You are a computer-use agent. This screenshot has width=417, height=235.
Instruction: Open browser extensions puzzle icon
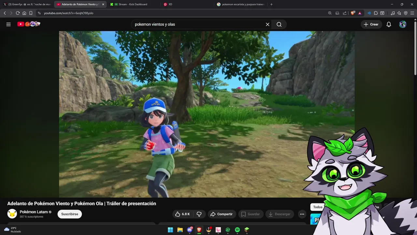[376, 13]
